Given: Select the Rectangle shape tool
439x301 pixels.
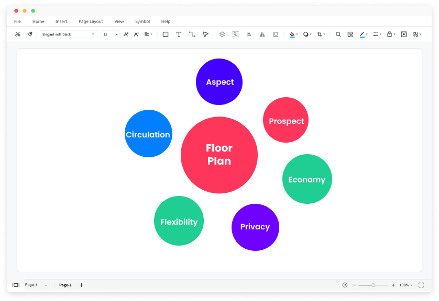Looking at the screenshot, I should (x=166, y=34).
